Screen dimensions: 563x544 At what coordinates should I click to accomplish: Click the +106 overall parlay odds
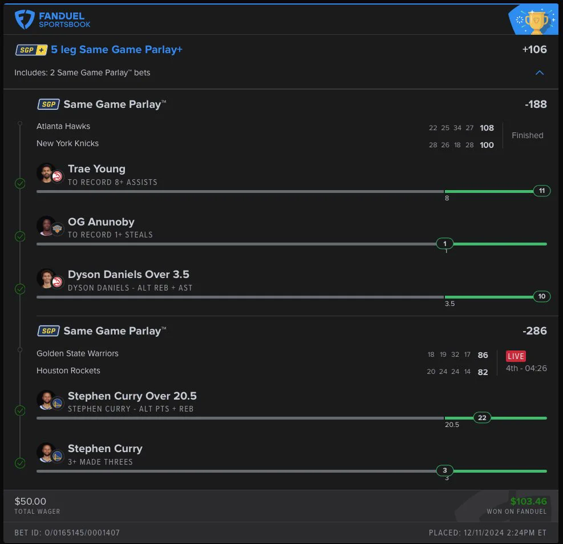tap(534, 50)
